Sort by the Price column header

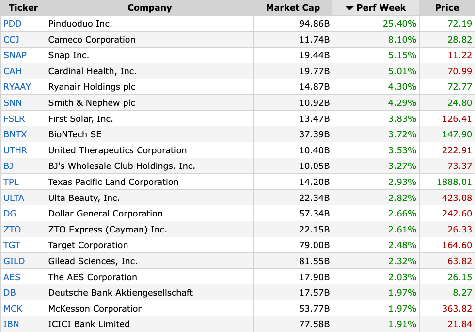pyautogui.click(x=447, y=8)
